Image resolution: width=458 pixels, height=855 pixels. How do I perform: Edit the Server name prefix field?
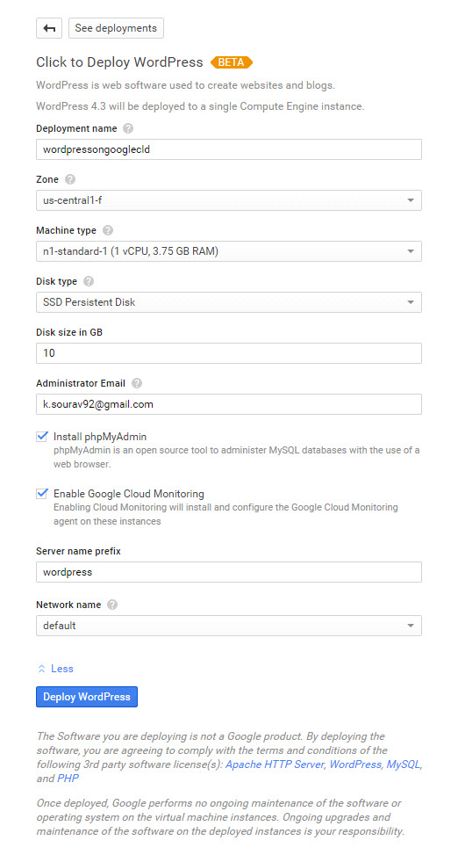(229, 572)
